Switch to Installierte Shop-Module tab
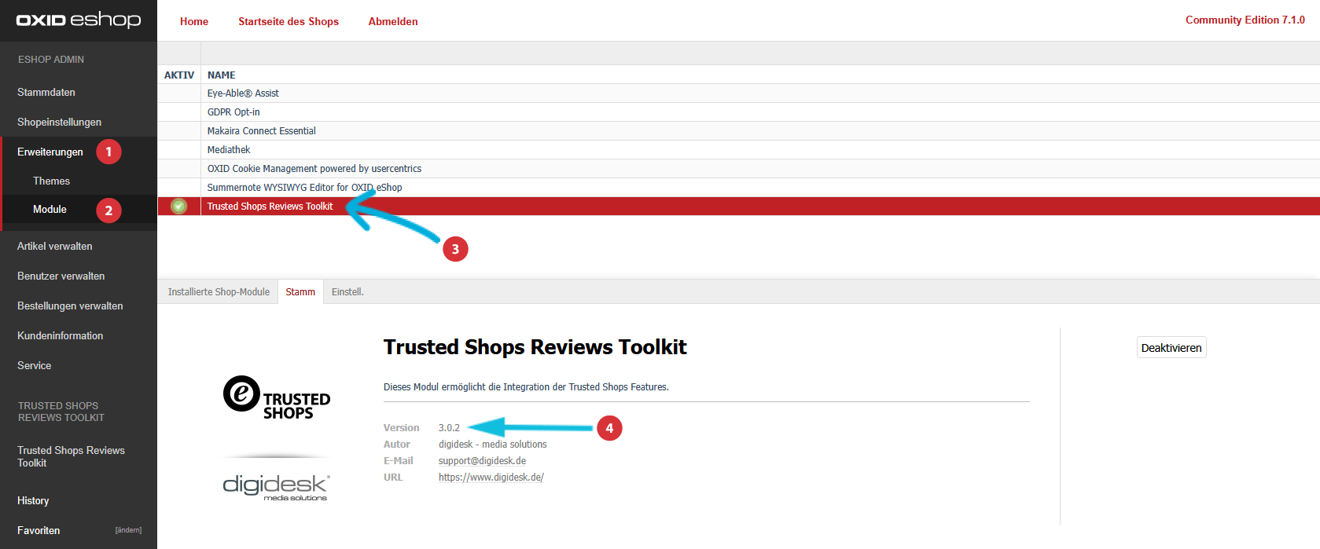1320x549 pixels. pos(219,291)
